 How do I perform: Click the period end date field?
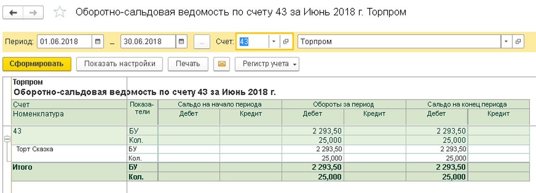coord(147,42)
